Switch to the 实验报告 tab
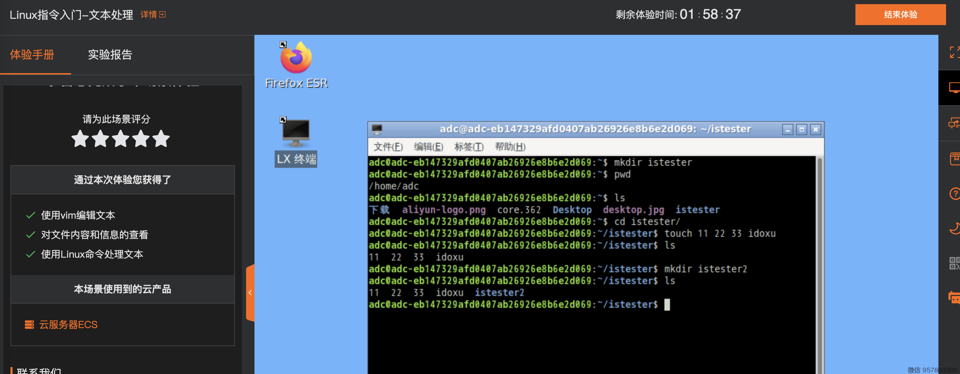960x374 pixels. click(x=110, y=55)
